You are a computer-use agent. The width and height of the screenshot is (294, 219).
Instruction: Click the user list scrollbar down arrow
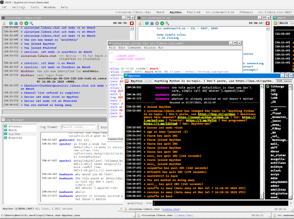(290, 197)
